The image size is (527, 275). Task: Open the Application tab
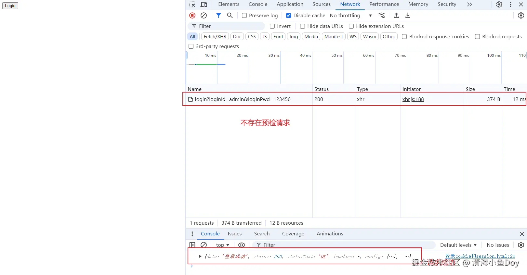[290, 4]
